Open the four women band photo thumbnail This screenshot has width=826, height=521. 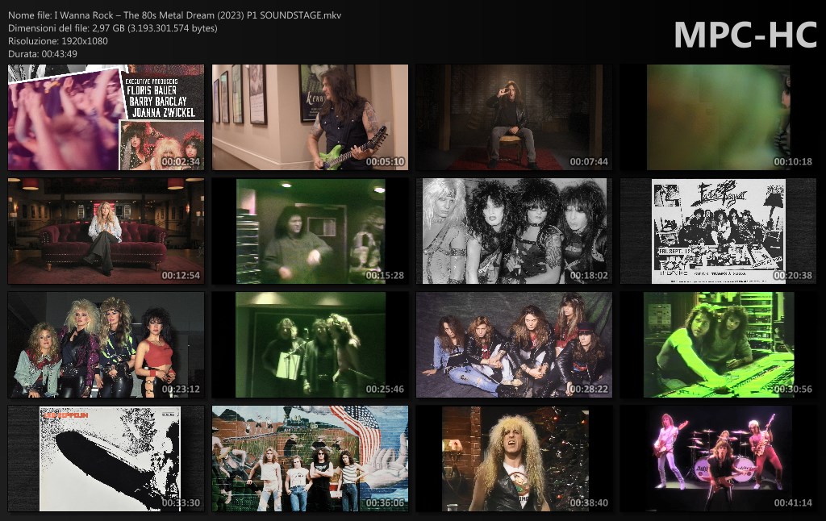(106, 345)
